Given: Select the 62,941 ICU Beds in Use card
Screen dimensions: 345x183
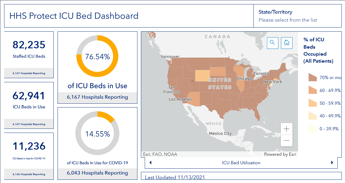Looking at the screenshot, I should (x=29, y=105).
